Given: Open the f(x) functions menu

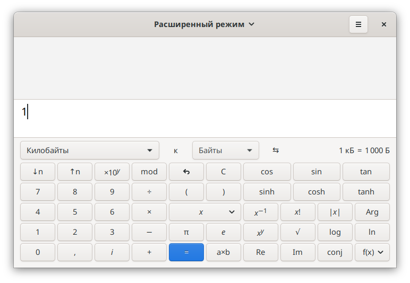Looking at the screenshot, I should click(x=372, y=252).
